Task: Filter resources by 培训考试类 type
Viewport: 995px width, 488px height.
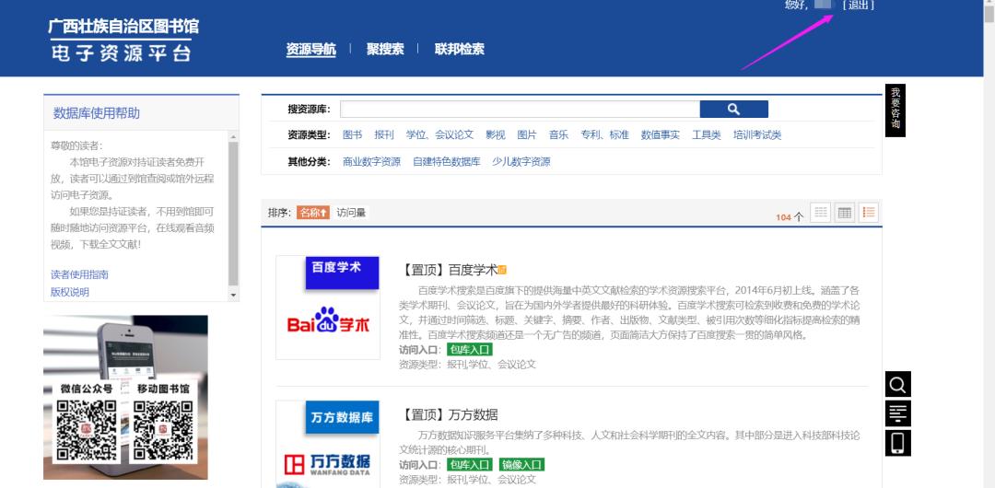Action: click(x=757, y=135)
